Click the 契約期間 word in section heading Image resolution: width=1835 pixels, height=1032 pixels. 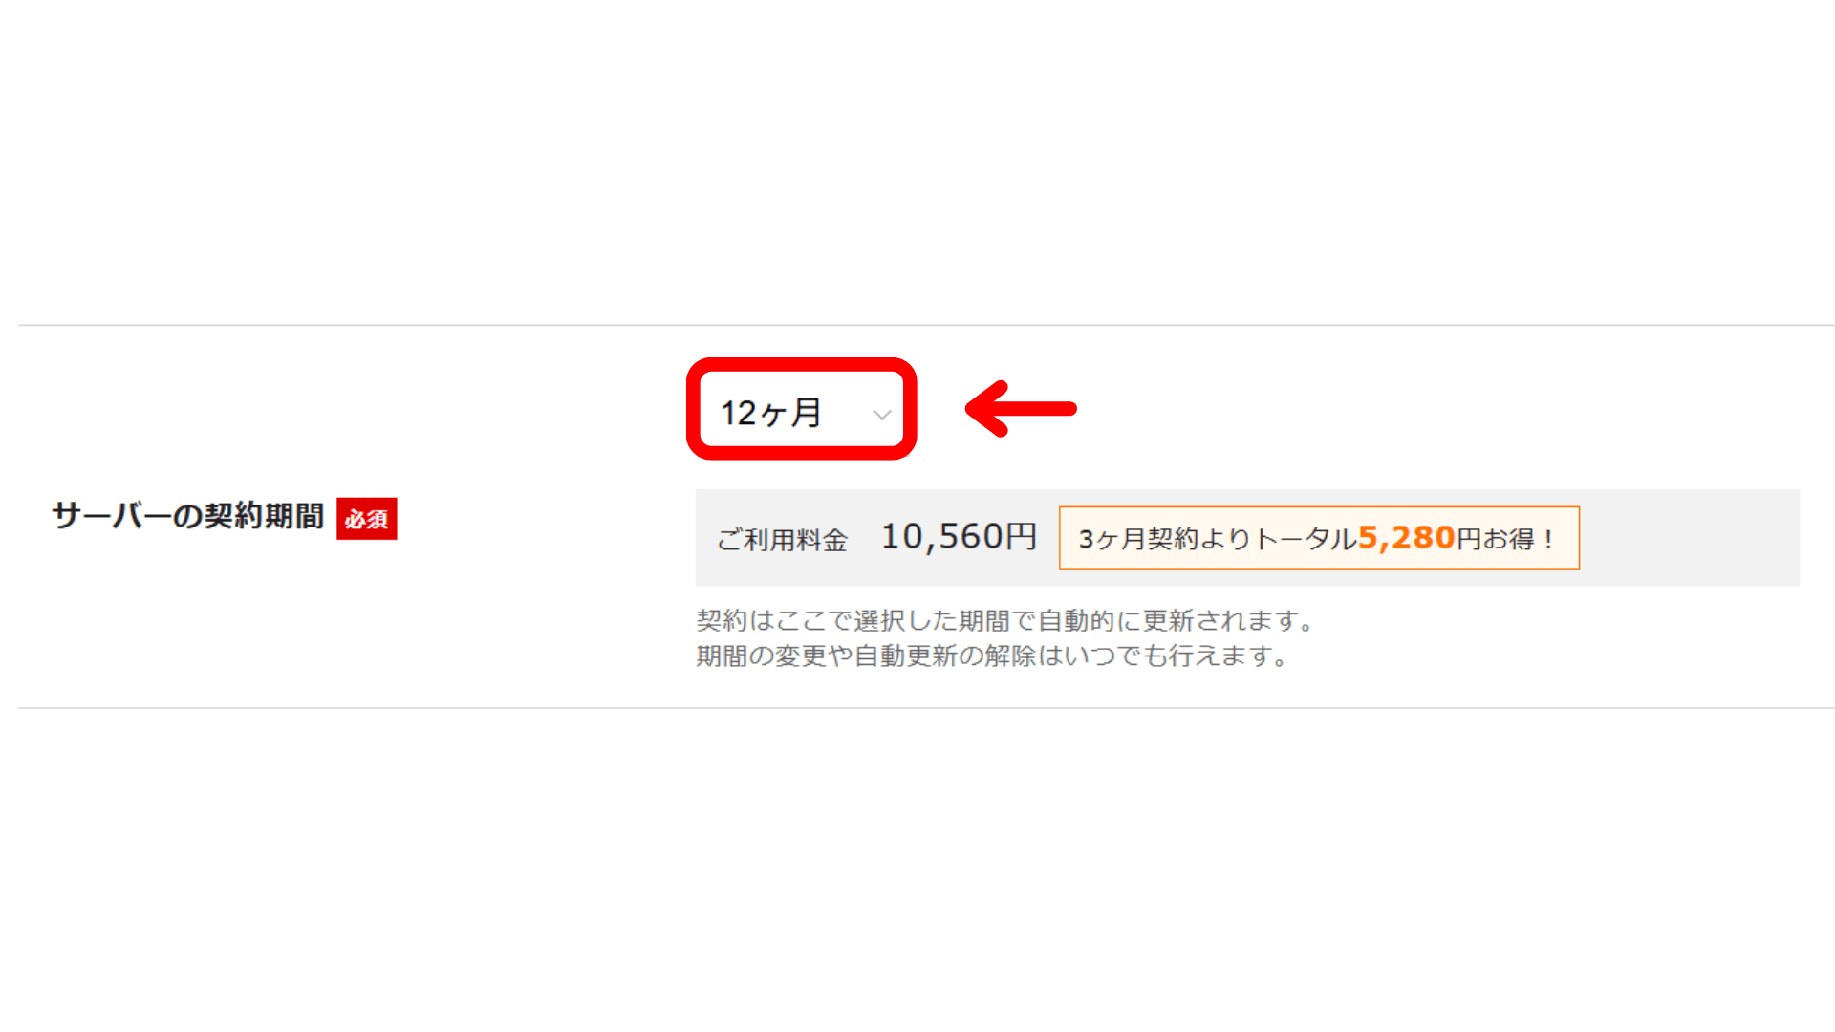click(265, 516)
